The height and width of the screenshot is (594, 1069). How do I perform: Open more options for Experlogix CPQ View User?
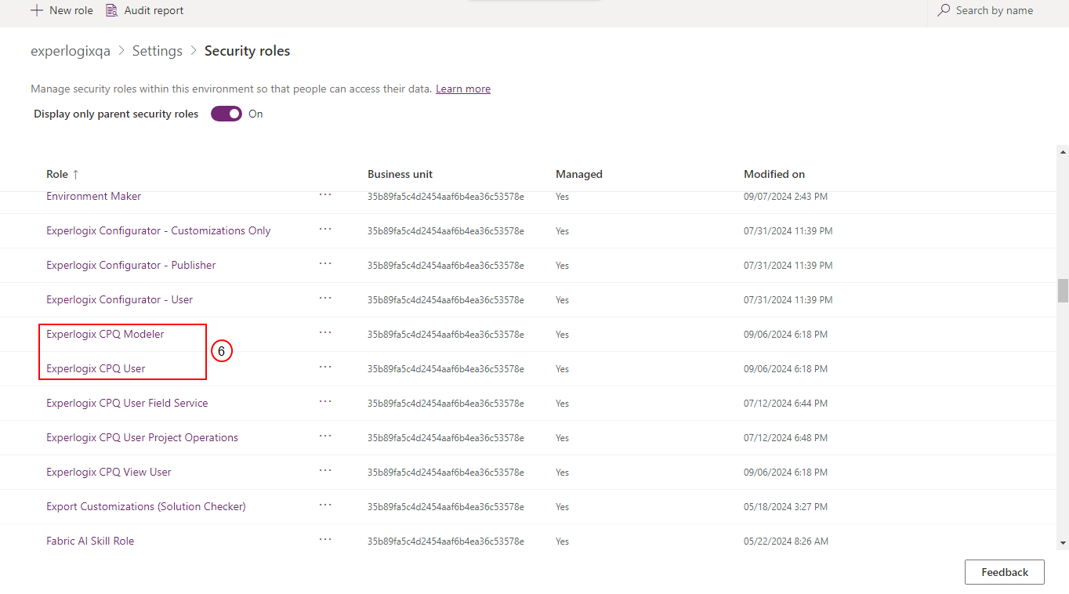coord(325,470)
